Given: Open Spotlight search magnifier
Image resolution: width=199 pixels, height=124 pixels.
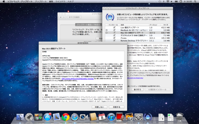Looking at the screenshot, I should click(195, 1).
